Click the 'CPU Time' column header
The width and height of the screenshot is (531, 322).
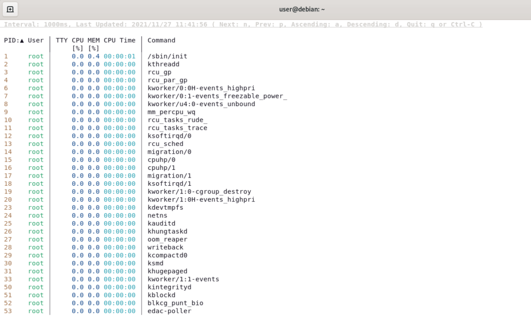120,40
